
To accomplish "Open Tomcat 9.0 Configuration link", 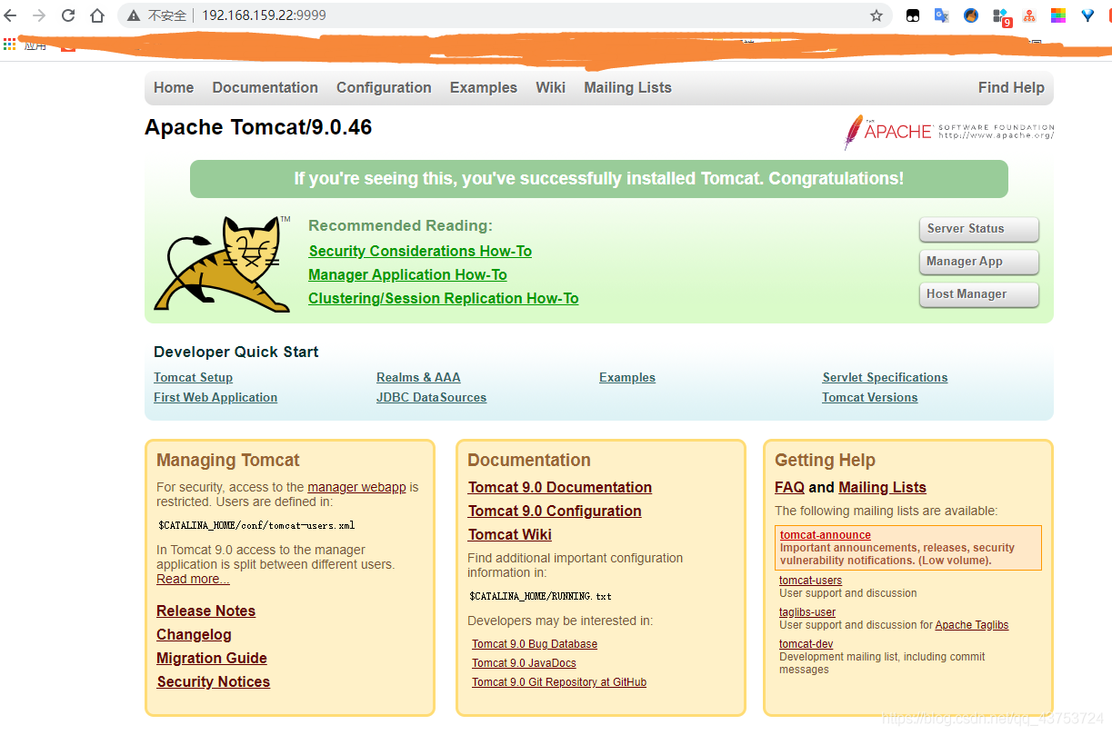I will (555, 511).
